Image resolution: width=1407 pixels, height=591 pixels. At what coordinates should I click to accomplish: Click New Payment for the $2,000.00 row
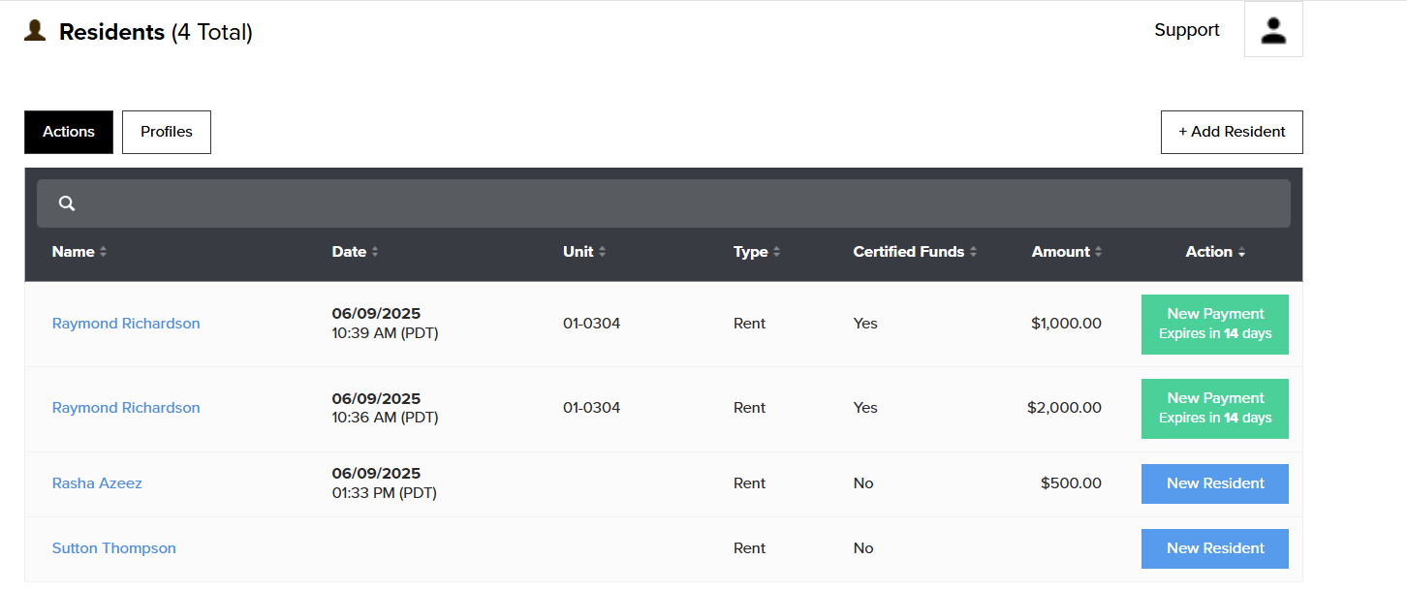(x=1214, y=408)
